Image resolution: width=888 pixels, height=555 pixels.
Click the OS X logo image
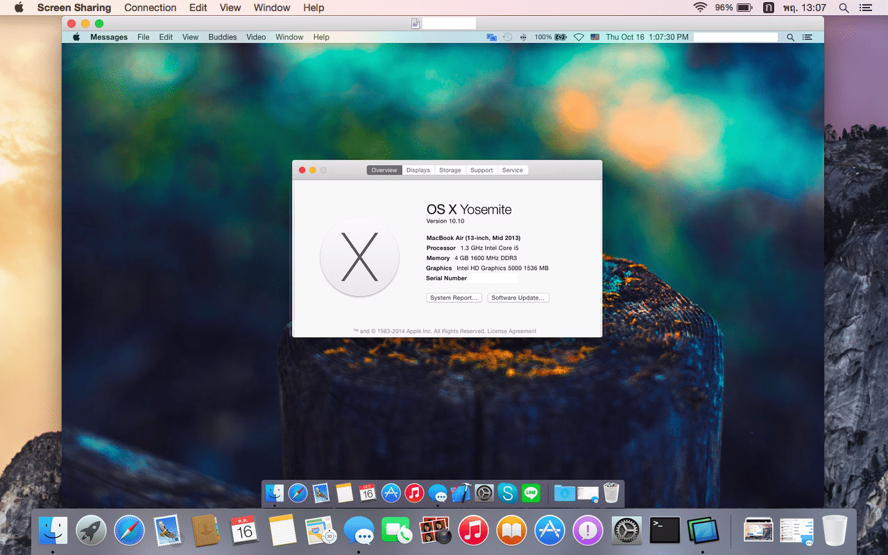tap(359, 257)
